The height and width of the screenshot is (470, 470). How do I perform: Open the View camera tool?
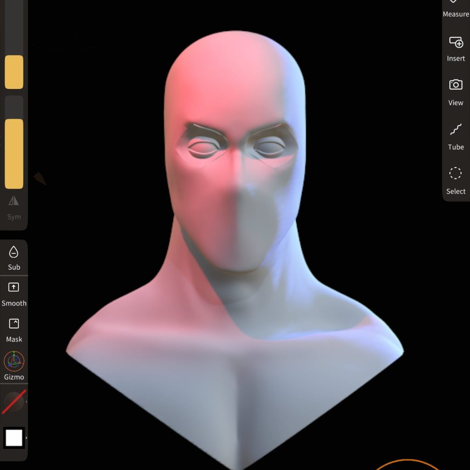[x=455, y=92]
